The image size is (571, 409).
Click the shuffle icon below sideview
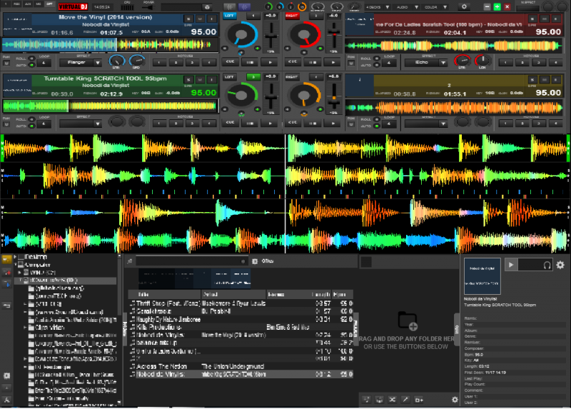392,400
